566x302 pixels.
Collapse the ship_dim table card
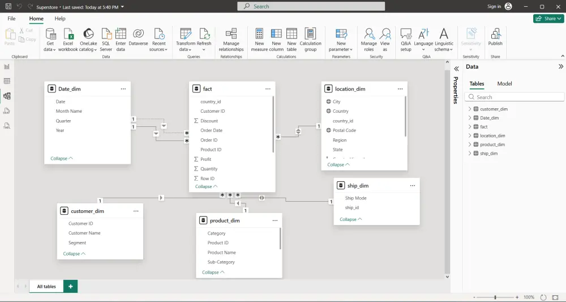tap(351, 219)
